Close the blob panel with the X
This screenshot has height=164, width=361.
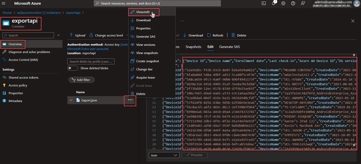(353, 21)
